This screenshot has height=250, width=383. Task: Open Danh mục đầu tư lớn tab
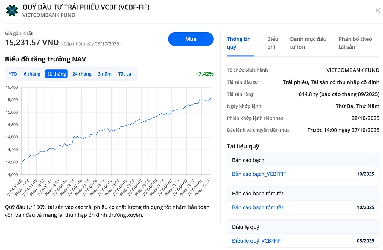[308, 43]
